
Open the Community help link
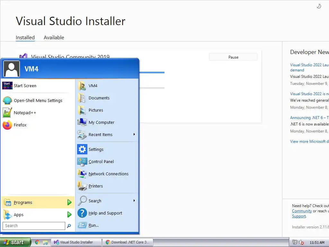tap(302, 211)
